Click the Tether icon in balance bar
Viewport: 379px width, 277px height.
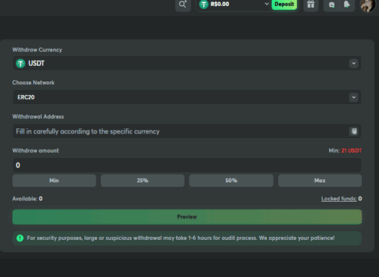pyautogui.click(x=204, y=5)
